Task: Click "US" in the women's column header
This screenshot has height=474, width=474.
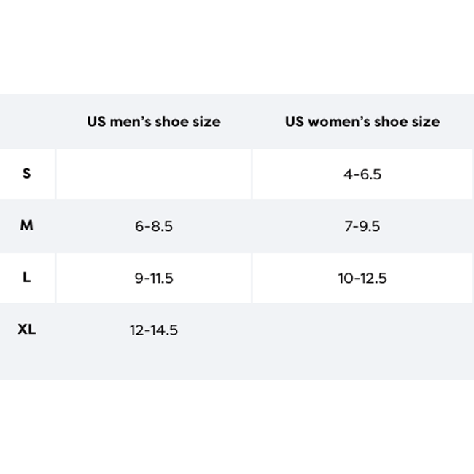Action: tap(294, 122)
